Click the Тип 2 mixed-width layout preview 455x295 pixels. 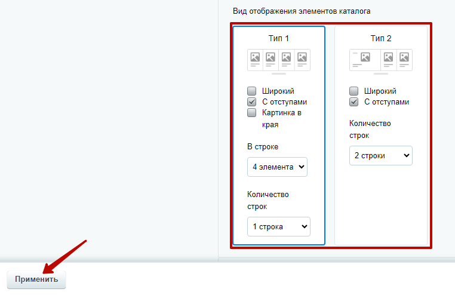[x=381, y=60]
